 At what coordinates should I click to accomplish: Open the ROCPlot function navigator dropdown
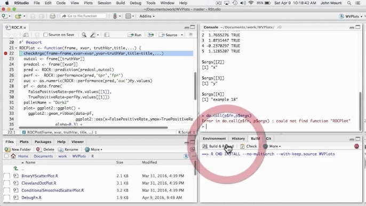(x=59, y=132)
